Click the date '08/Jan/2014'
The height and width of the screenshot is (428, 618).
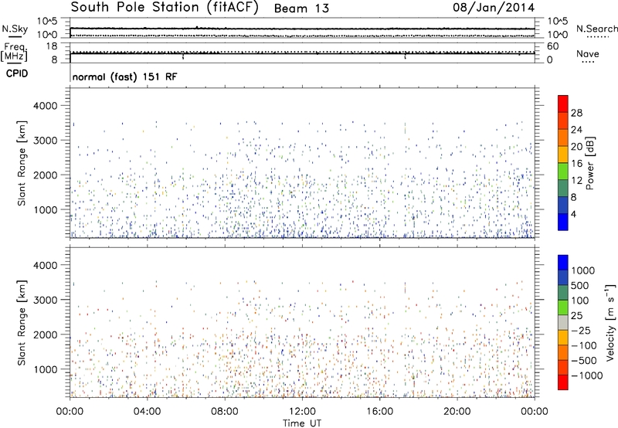[x=494, y=8]
